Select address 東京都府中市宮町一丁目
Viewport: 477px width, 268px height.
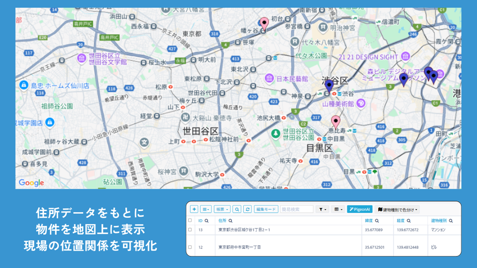[240, 247]
